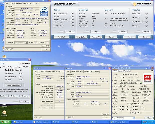155x124 pixels.
Task: Click the Name field Intel Pentium E2220
Action: [x=27, y=8]
